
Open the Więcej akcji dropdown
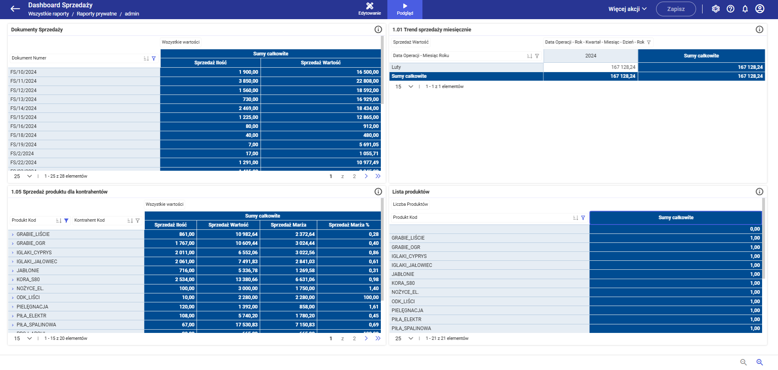point(628,9)
